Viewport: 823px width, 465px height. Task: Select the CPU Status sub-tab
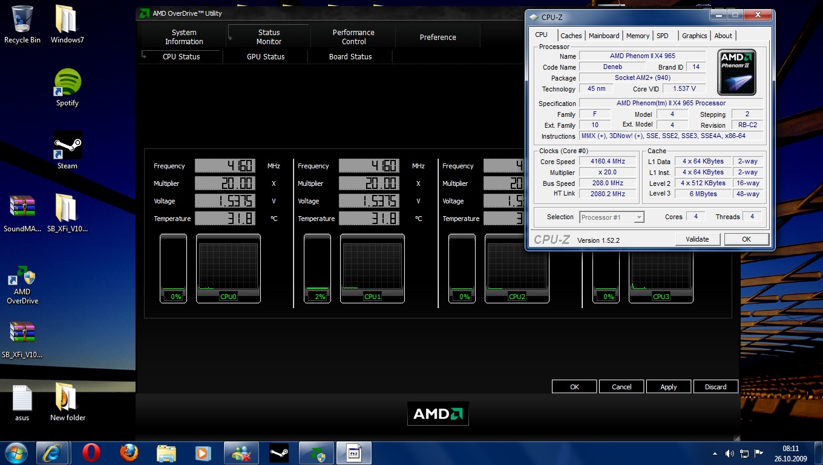pyautogui.click(x=181, y=56)
